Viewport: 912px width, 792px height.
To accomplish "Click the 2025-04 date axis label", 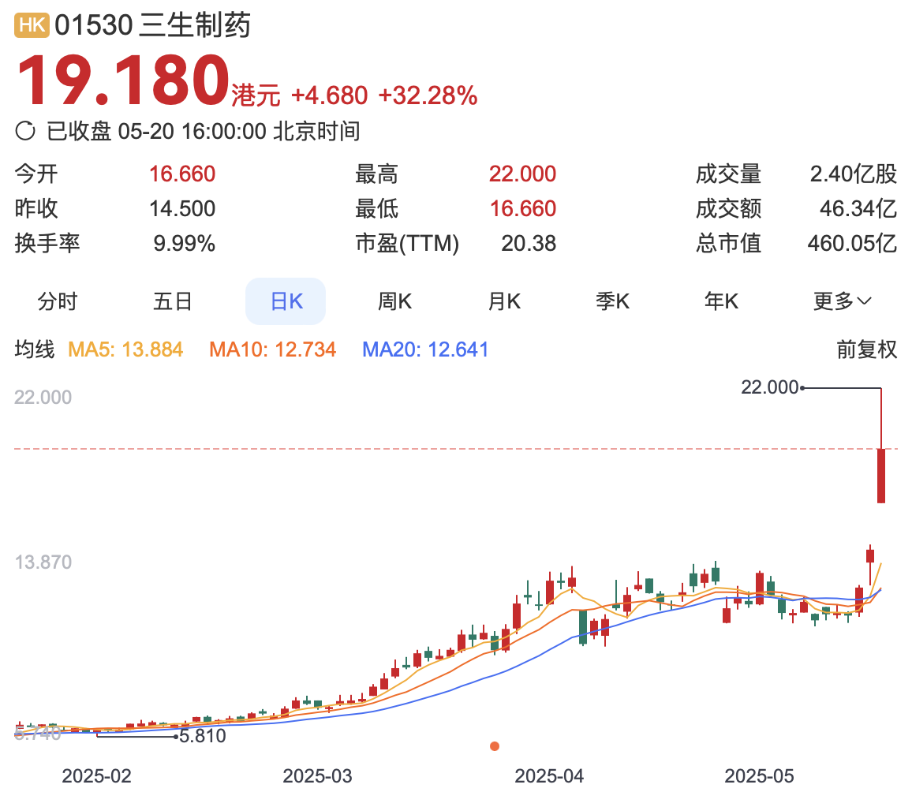I will point(549,776).
